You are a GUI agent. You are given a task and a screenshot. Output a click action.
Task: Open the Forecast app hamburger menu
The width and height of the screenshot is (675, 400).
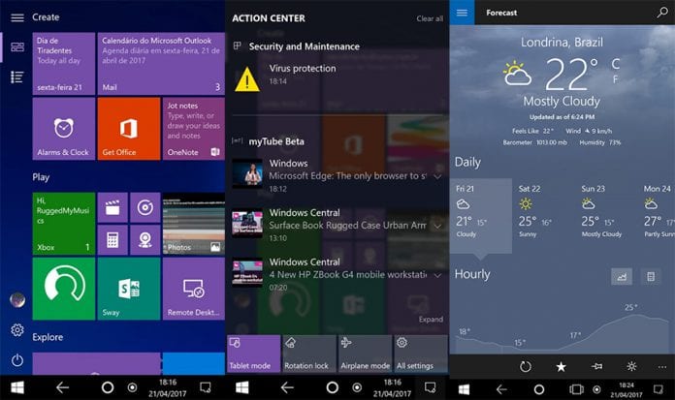[462, 13]
